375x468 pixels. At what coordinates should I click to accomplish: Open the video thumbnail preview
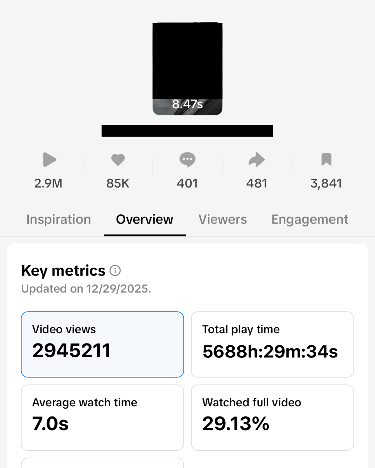click(187, 69)
